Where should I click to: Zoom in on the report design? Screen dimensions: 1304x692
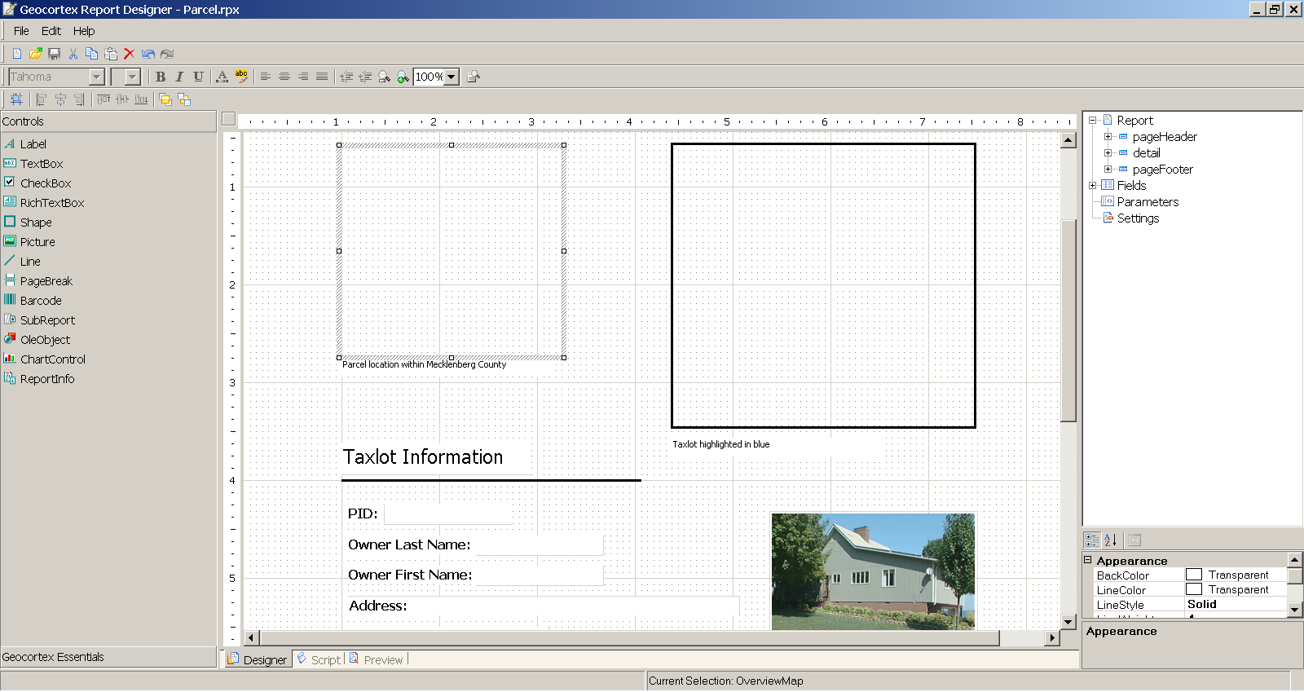403,77
